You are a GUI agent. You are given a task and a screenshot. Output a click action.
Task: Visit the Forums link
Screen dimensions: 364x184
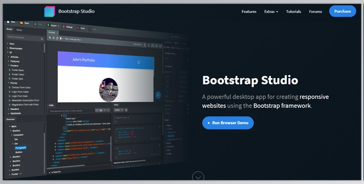[315, 11]
